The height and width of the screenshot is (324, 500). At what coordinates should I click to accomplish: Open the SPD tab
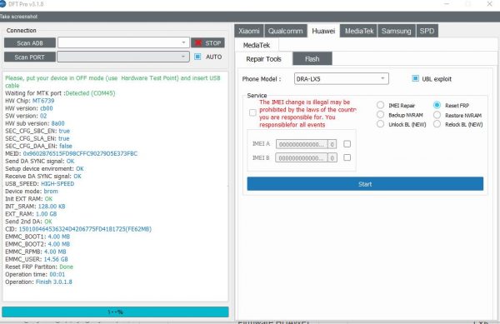point(427,31)
